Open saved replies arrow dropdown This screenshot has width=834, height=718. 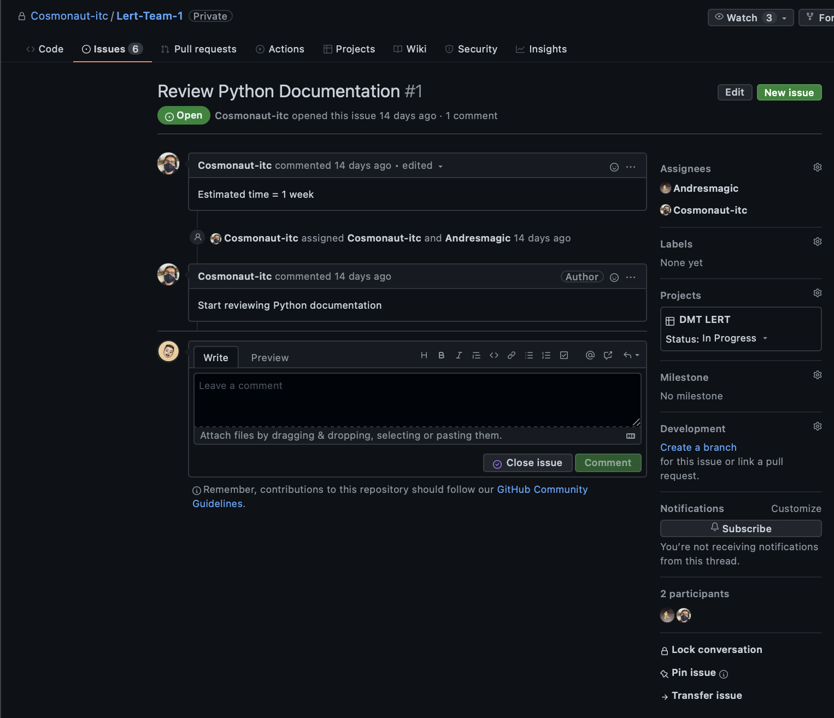coord(631,355)
